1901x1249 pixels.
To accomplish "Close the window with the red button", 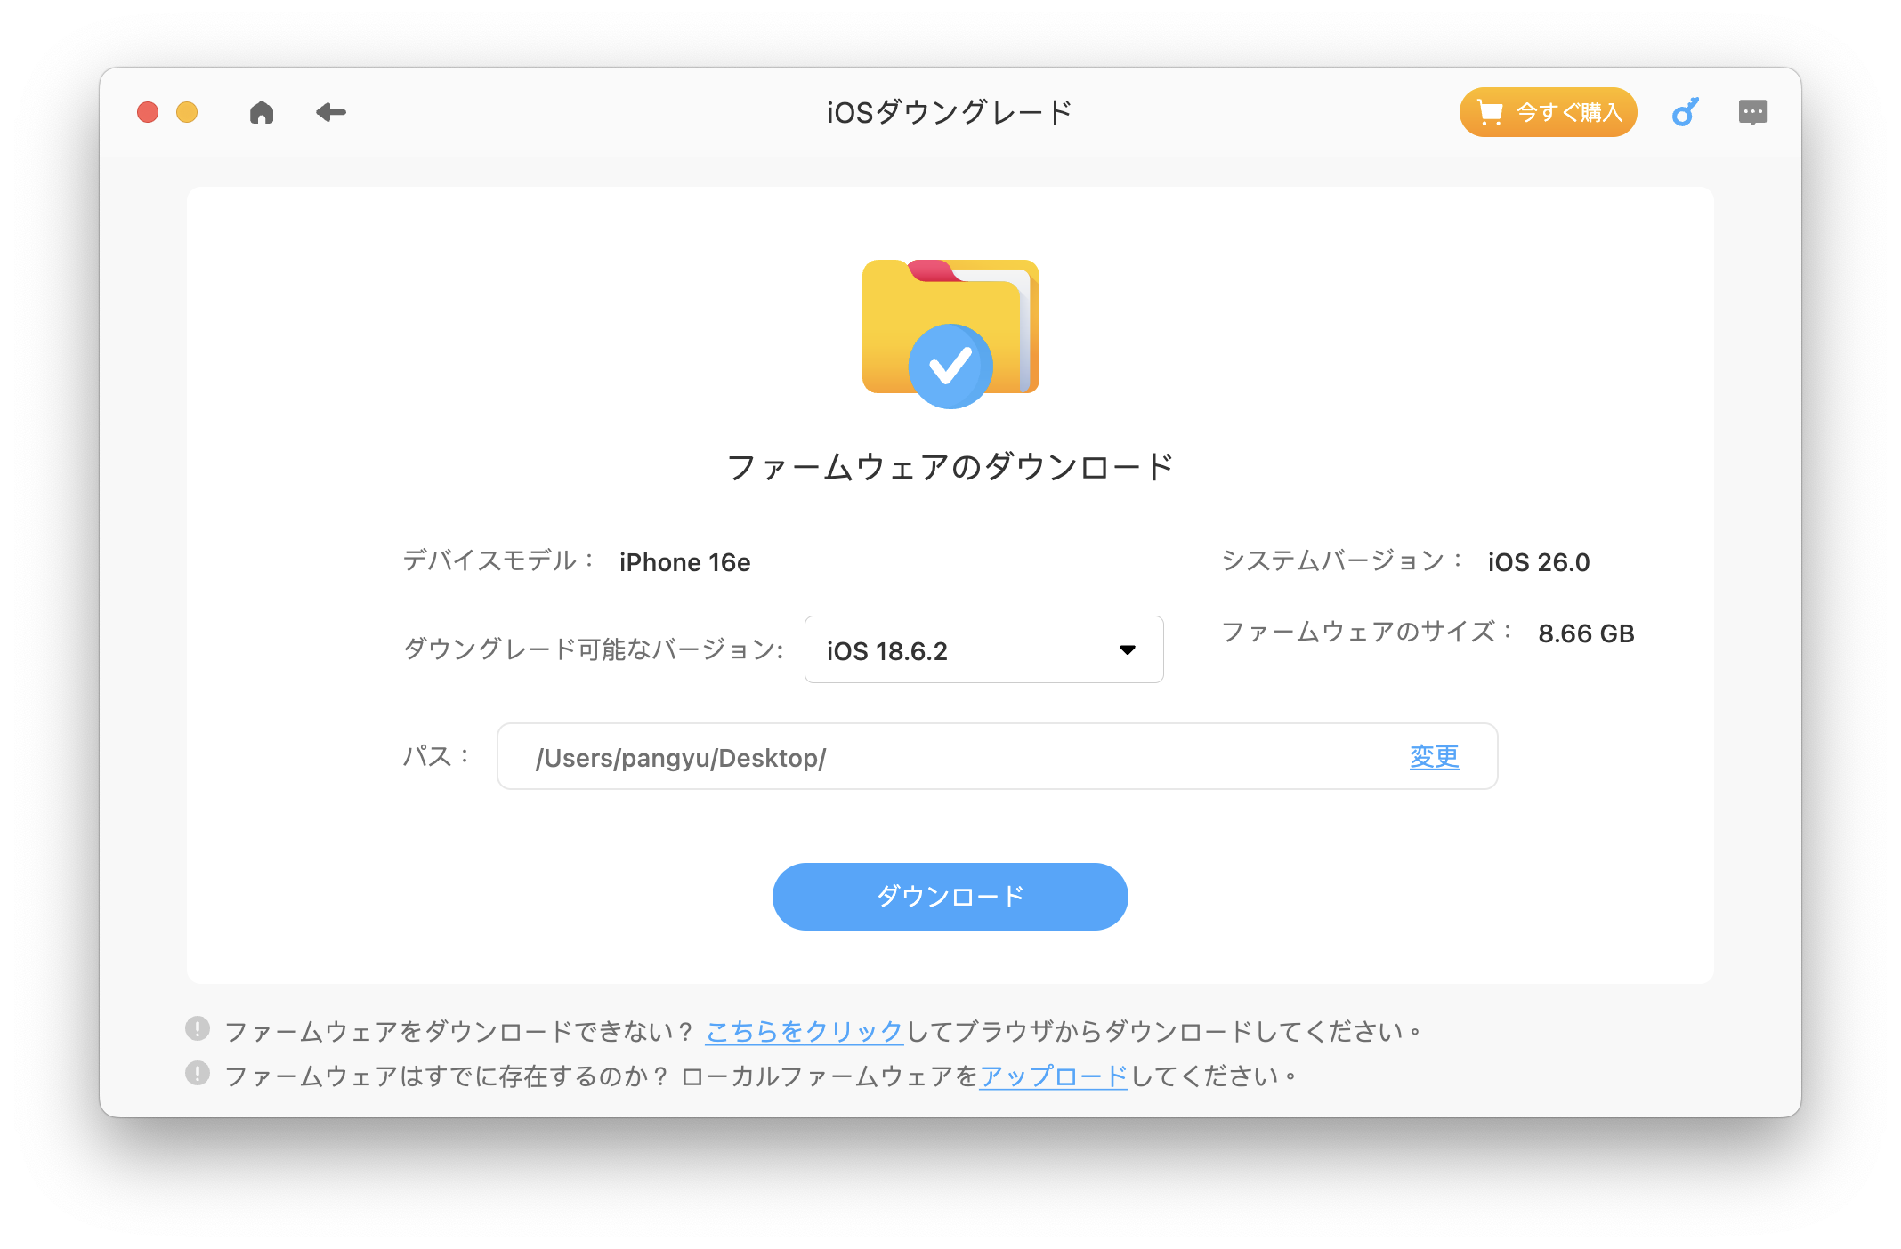I will click(x=148, y=112).
